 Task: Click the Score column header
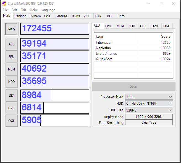[x=154, y=36]
